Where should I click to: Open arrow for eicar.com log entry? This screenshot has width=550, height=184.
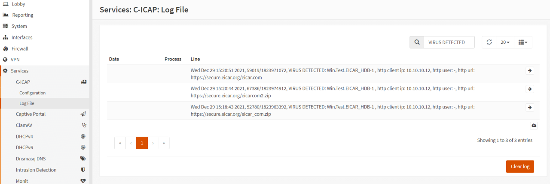[x=530, y=71]
